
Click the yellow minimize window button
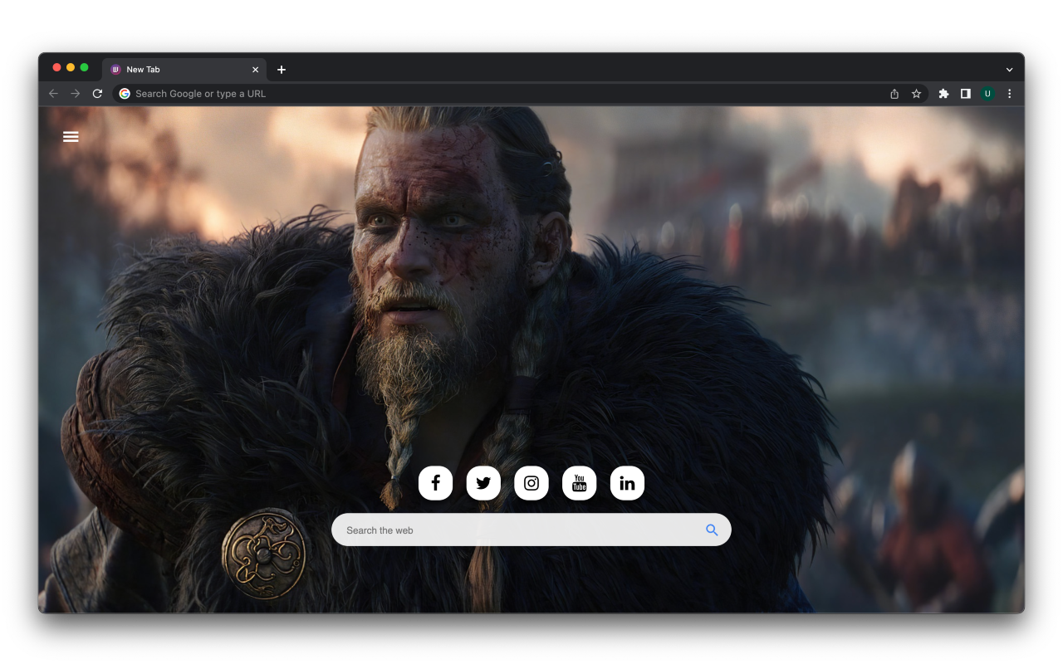[71, 67]
